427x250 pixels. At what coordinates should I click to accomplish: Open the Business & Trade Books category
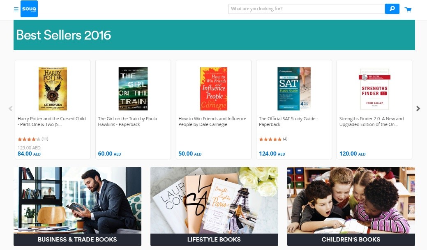(77, 206)
